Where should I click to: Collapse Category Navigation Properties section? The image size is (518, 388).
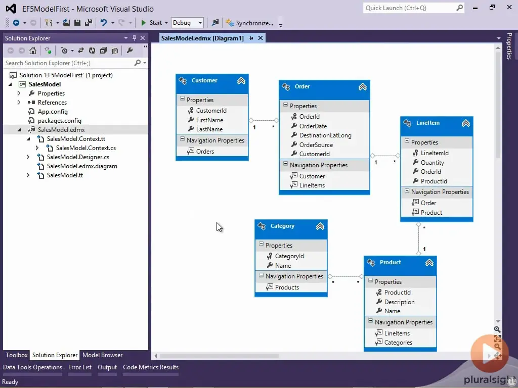(x=262, y=275)
